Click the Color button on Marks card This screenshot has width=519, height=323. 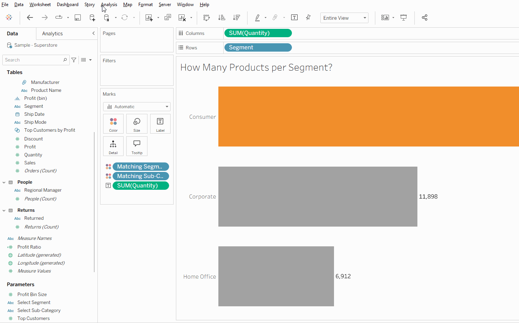tap(113, 124)
